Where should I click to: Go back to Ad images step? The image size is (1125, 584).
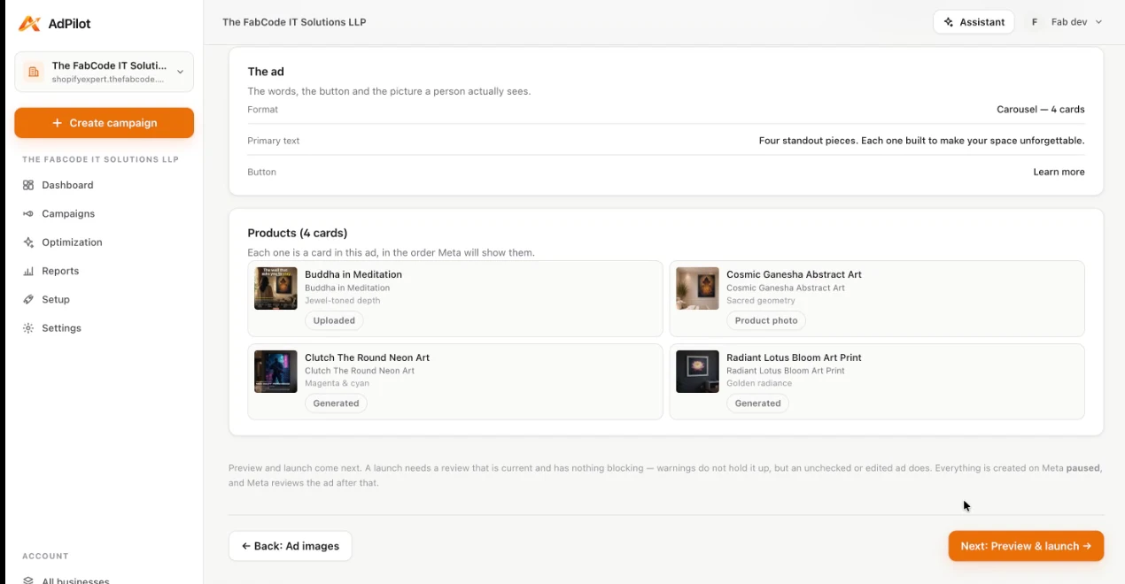(291, 546)
